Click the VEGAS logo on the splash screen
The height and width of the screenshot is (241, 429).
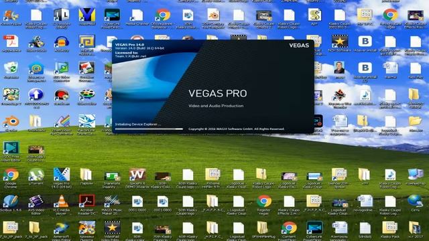point(299,46)
